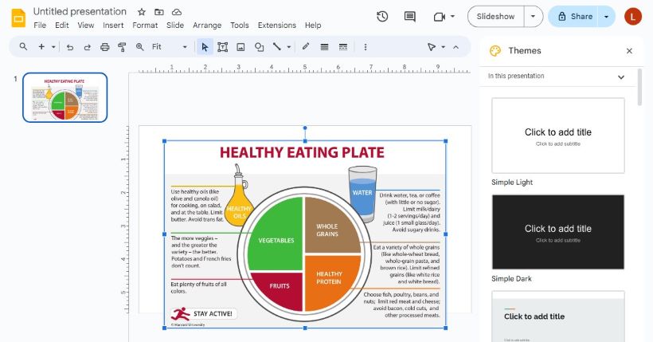The image size is (653, 342).
Task: Apply the third gray theme preview
Action: [558, 316]
